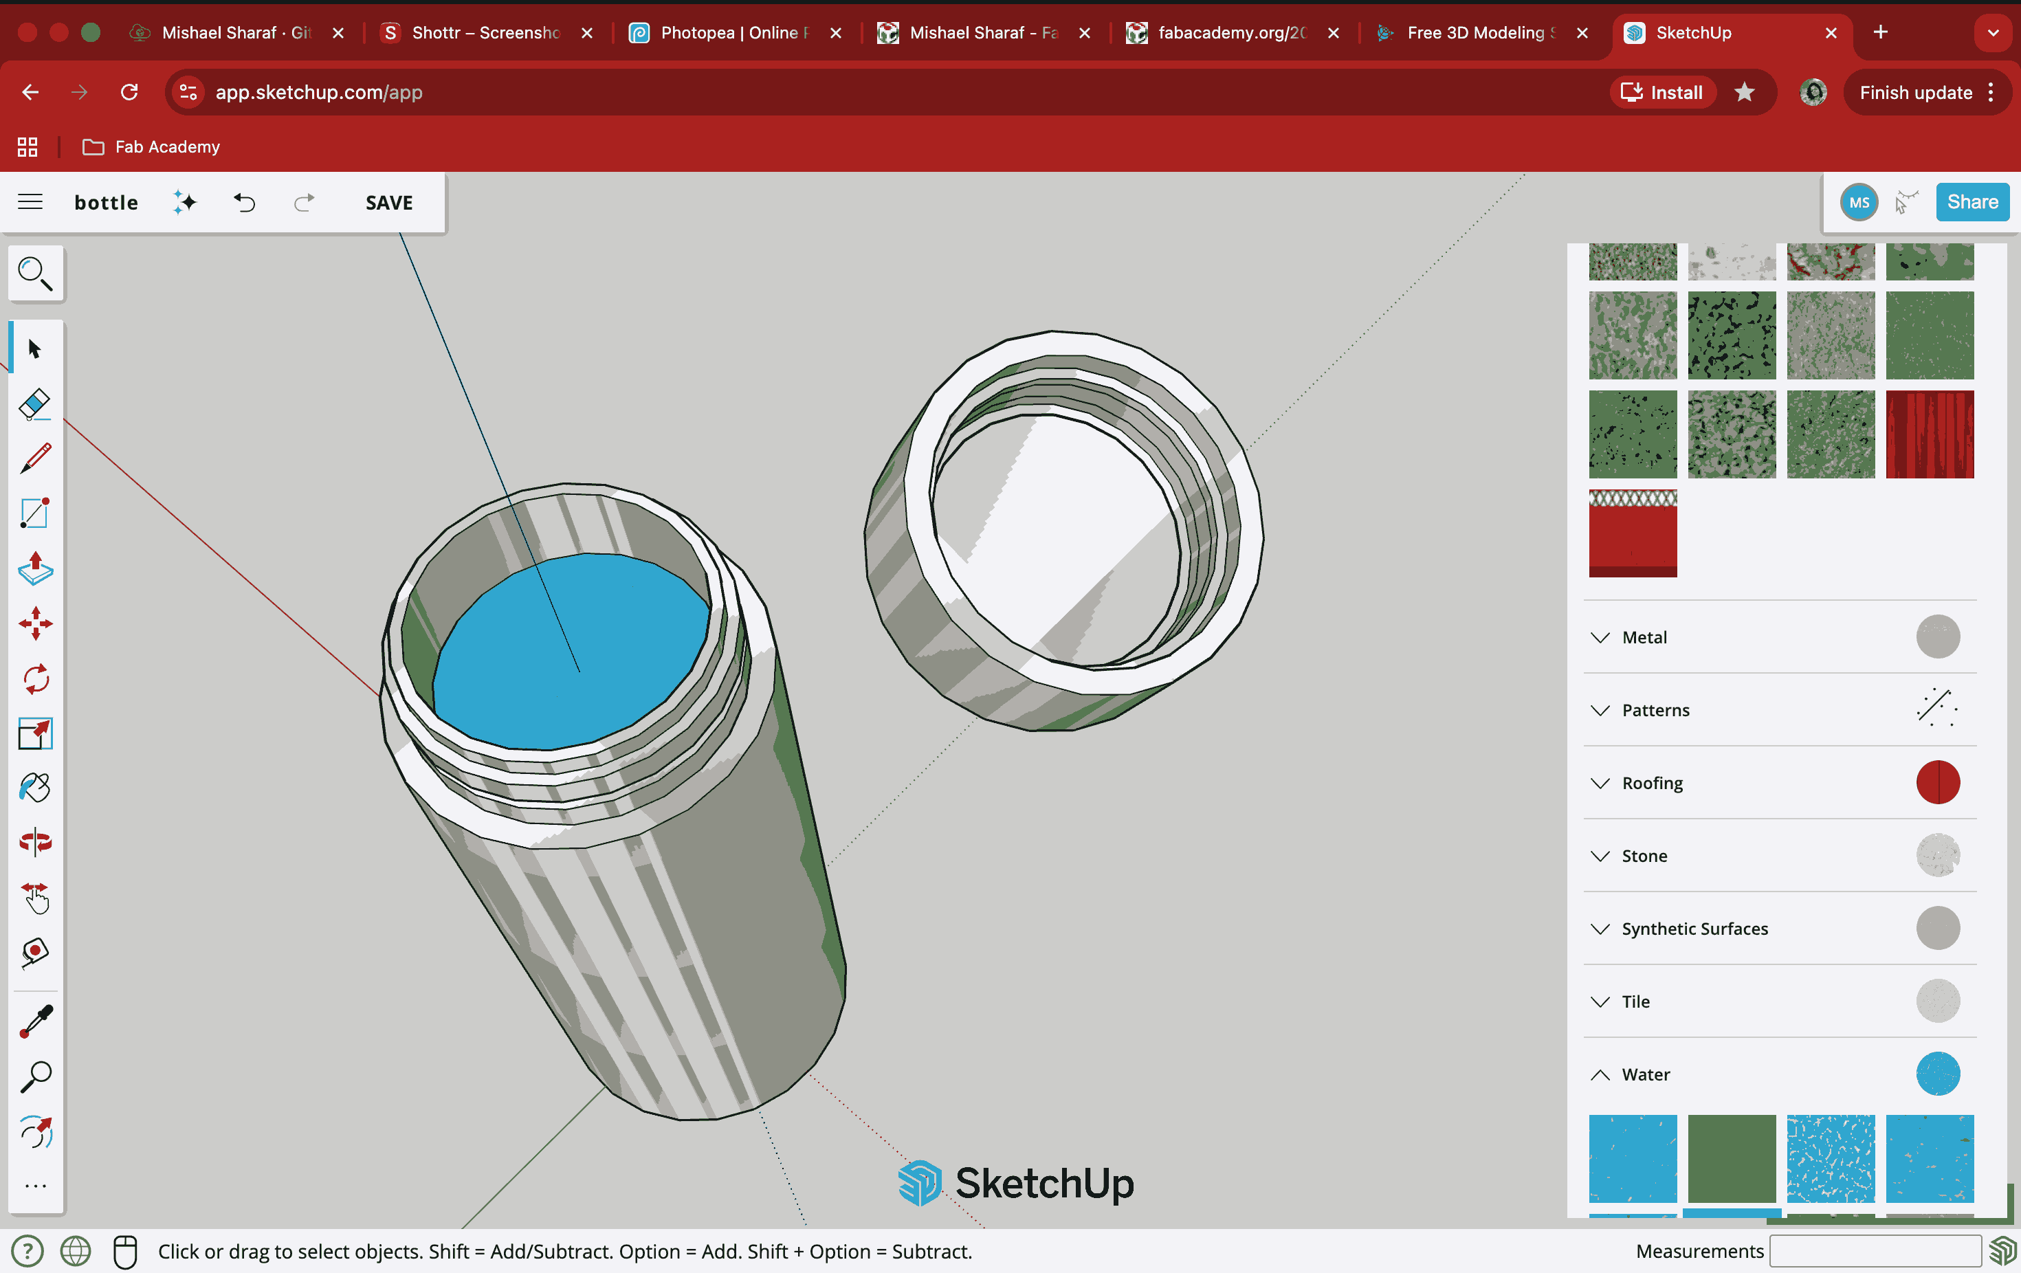
Task: Select the Pencil line tool
Action: tap(34, 458)
